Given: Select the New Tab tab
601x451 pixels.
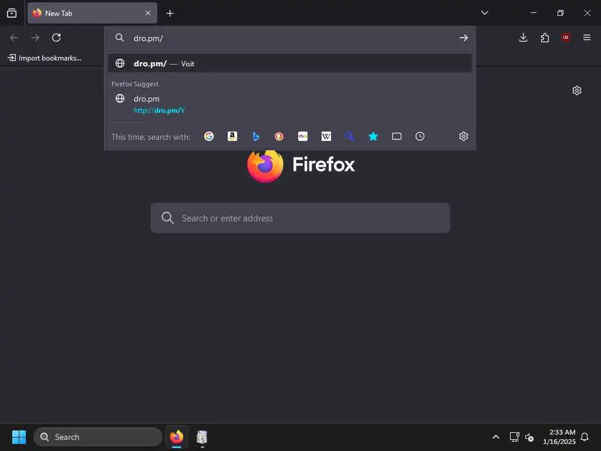Looking at the screenshot, I should [92, 13].
